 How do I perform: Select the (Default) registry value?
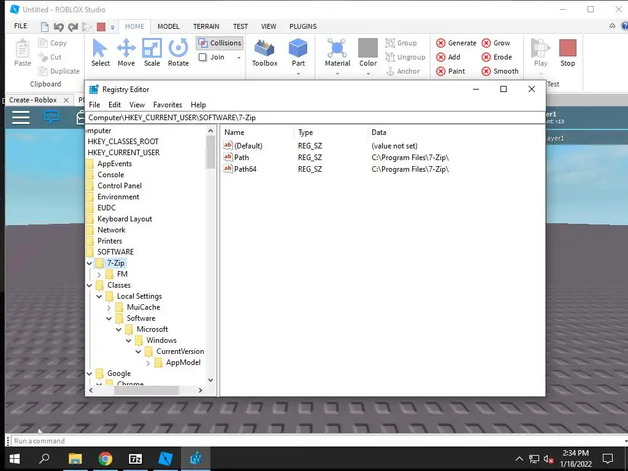click(248, 146)
